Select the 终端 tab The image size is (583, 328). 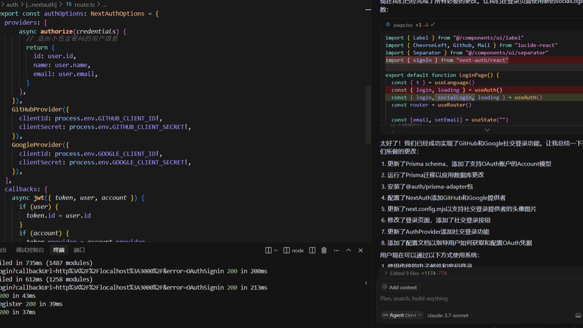point(58,250)
